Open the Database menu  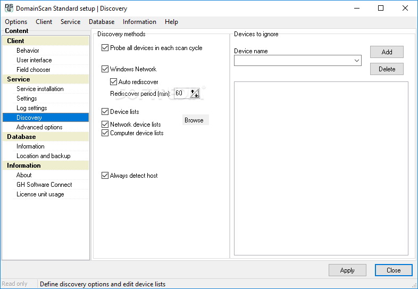pyautogui.click(x=102, y=22)
